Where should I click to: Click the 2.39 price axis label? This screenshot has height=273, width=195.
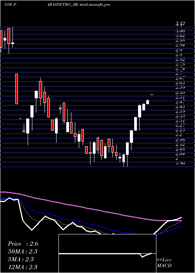click(180, 111)
